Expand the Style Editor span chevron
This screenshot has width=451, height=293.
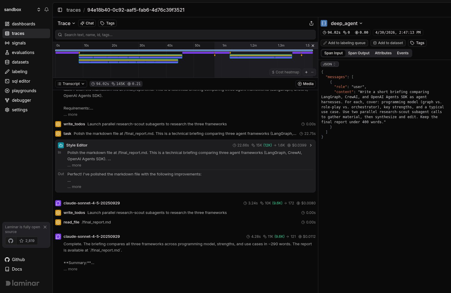pyautogui.click(x=311, y=145)
